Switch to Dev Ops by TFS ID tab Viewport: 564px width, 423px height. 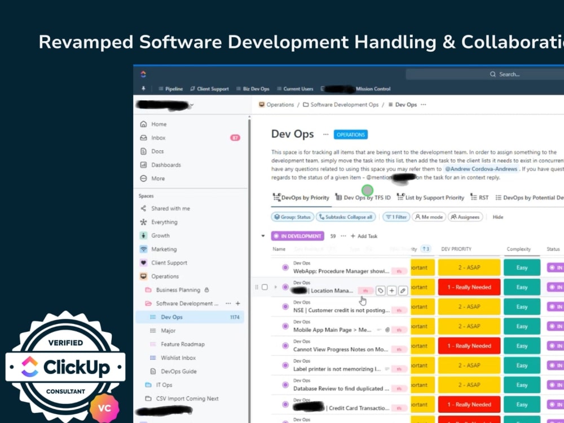point(363,198)
